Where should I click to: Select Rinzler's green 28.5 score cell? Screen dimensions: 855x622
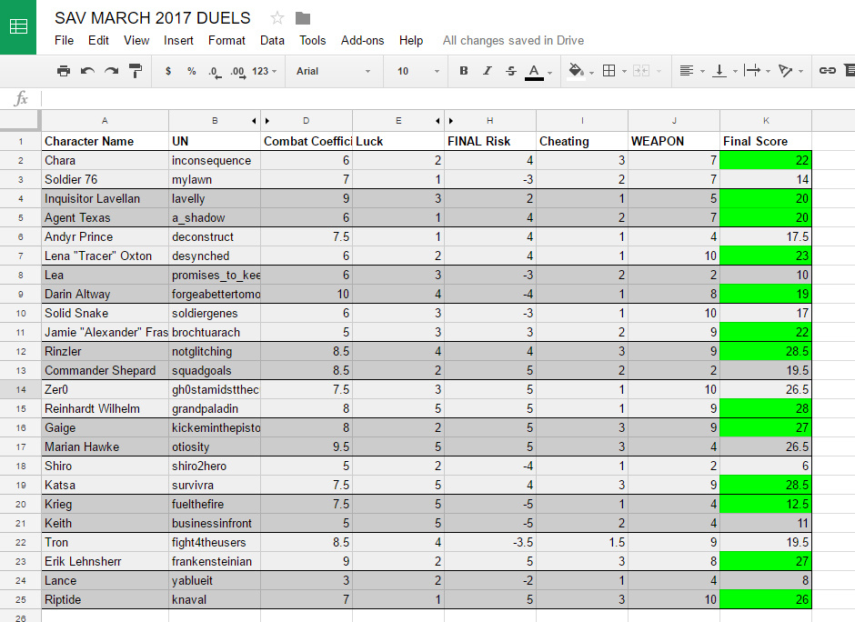766,351
